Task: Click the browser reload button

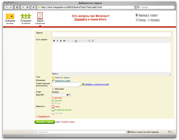Action: click(33, 7)
